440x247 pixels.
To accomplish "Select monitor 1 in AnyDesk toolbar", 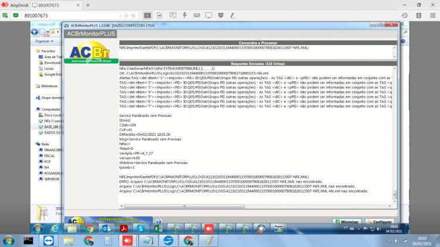I will pyautogui.click(x=147, y=15).
